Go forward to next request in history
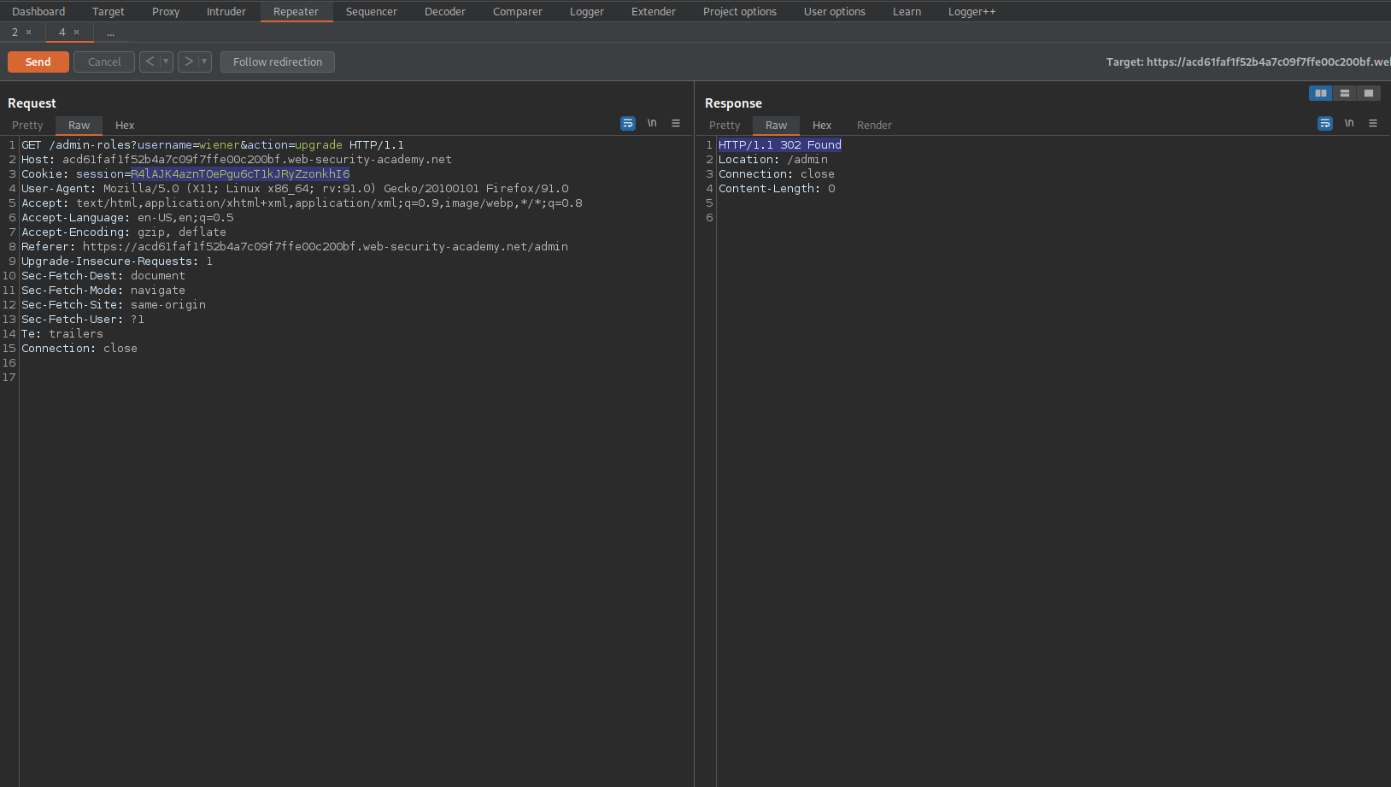Viewport: 1391px width, 787px height. (189, 62)
